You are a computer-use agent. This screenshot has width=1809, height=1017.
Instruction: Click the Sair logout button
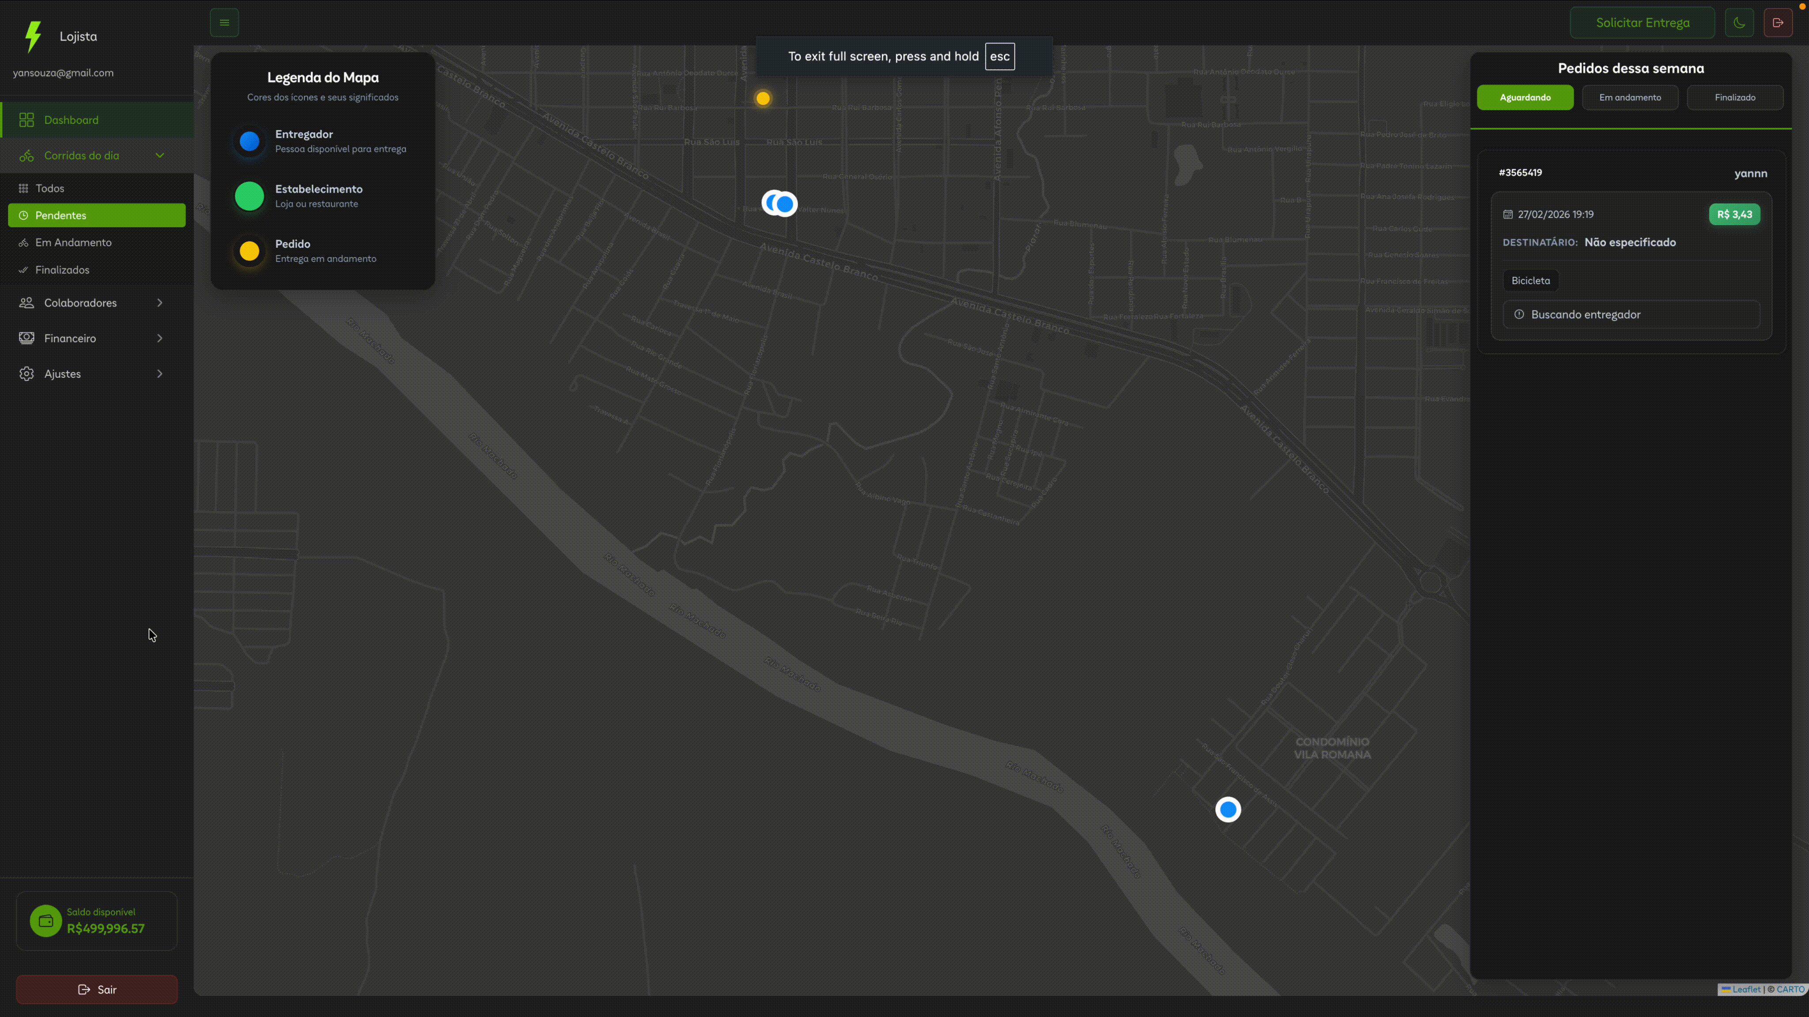point(97,989)
